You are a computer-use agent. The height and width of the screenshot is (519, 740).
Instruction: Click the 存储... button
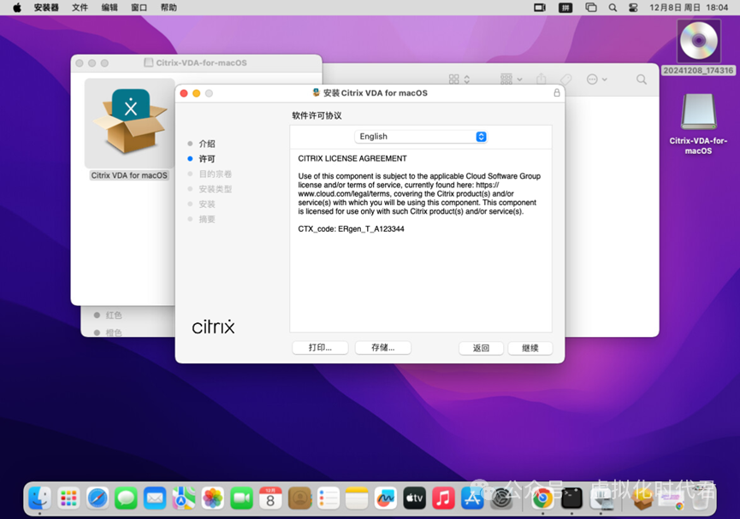[382, 348]
